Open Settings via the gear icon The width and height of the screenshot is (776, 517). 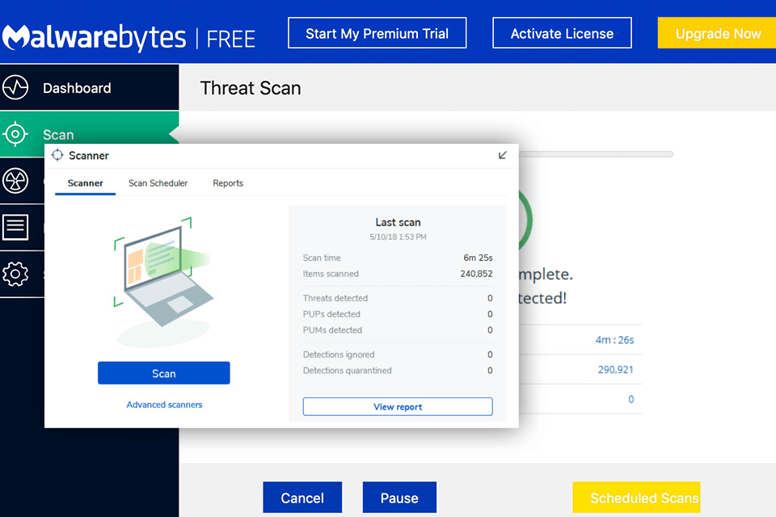15,275
